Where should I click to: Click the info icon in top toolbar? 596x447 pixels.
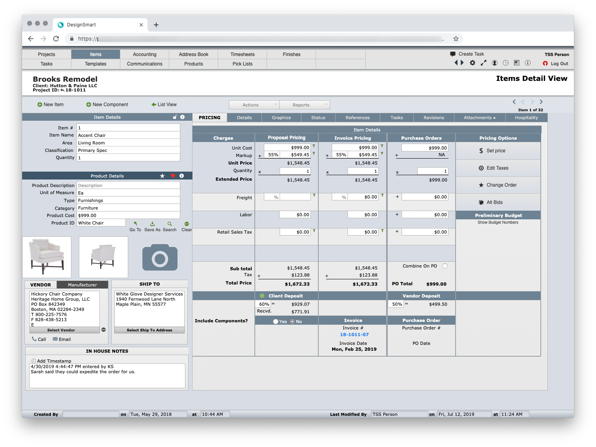(x=528, y=63)
